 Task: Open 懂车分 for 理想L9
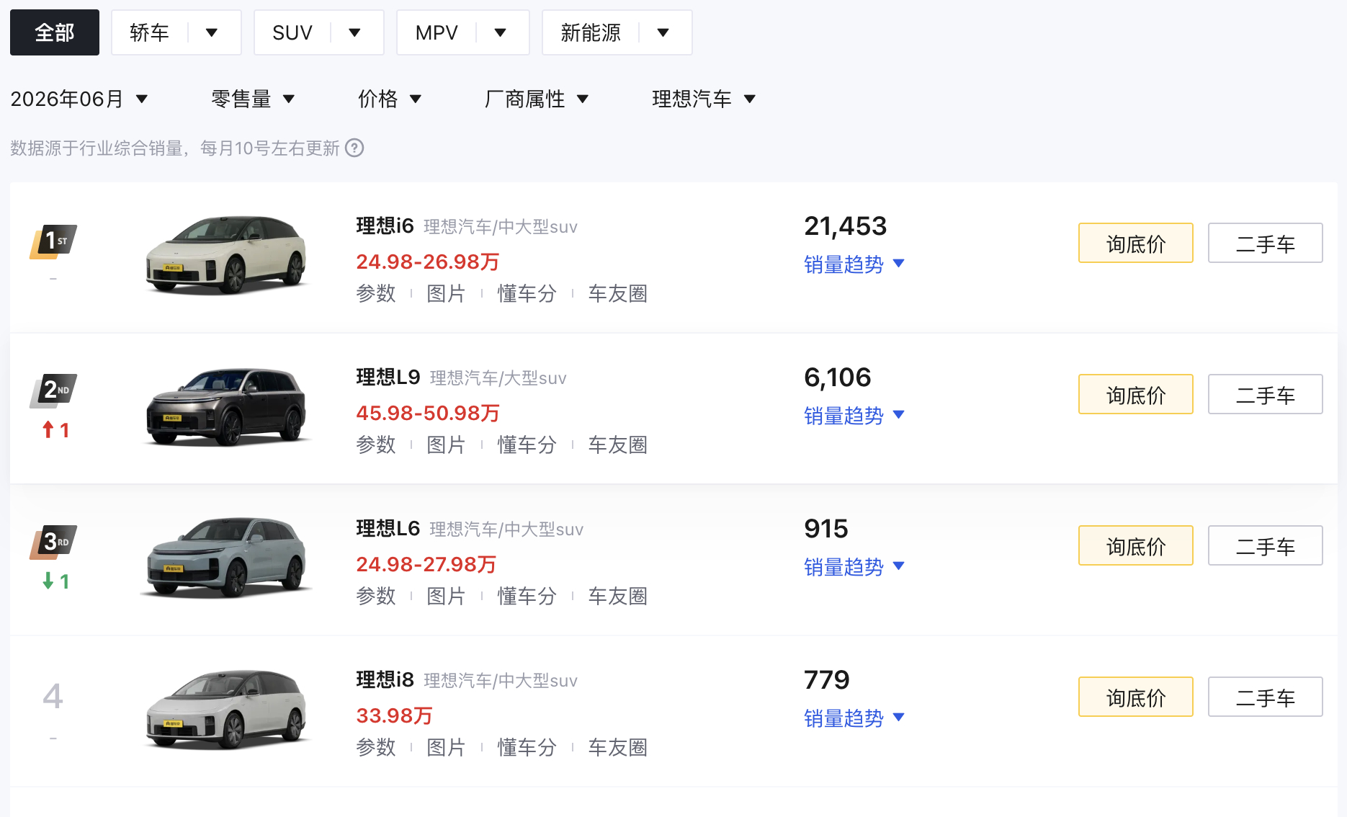tap(527, 445)
